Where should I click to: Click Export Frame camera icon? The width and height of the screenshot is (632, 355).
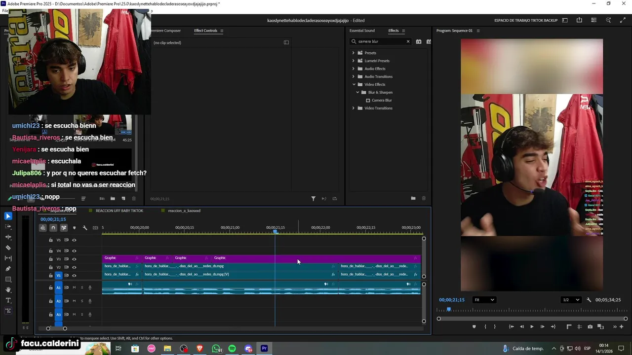590,326
